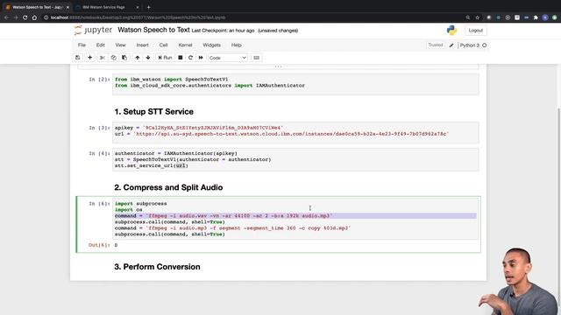Viewport: 561px width, 315px height.
Task: Click the Trusted notebook indicator
Action: coord(436,45)
